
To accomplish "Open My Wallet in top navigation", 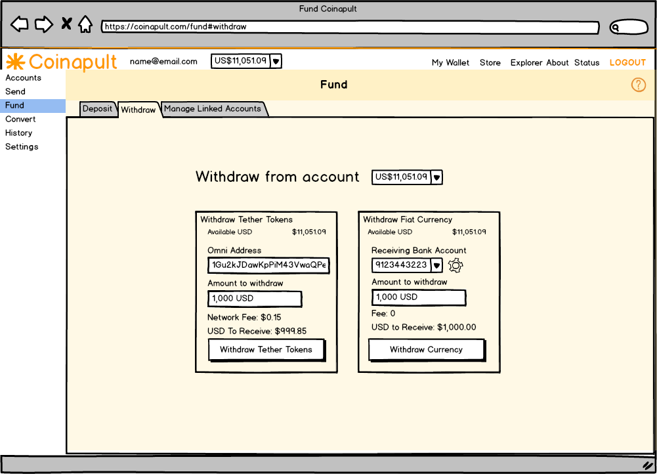I will pos(450,63).
